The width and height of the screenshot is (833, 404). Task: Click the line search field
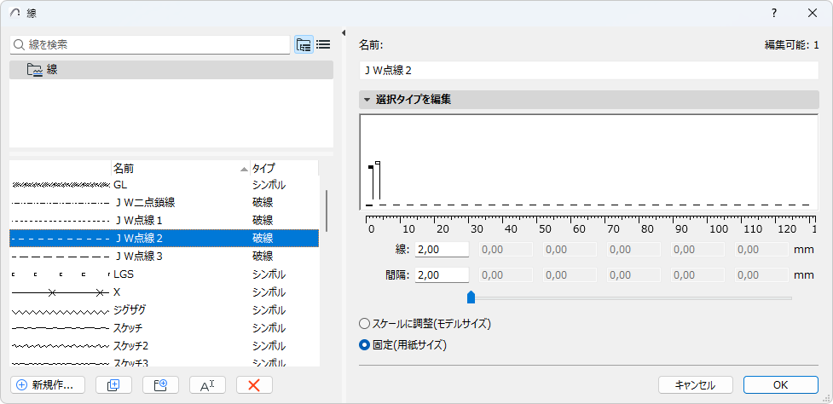(150, 44)
